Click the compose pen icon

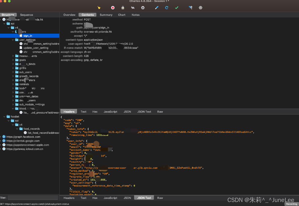pyautogui.click(x=157, y=8)
